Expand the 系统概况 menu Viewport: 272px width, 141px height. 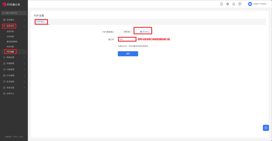[14, 20]
